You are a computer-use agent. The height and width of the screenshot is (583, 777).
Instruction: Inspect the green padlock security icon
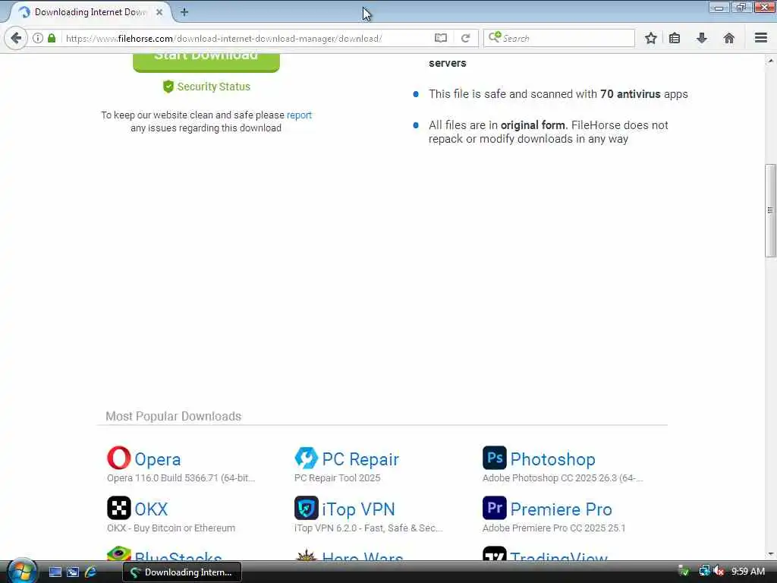(x=52, y=38)
